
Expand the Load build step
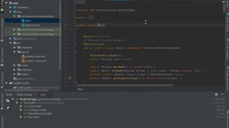click(21, 106)
